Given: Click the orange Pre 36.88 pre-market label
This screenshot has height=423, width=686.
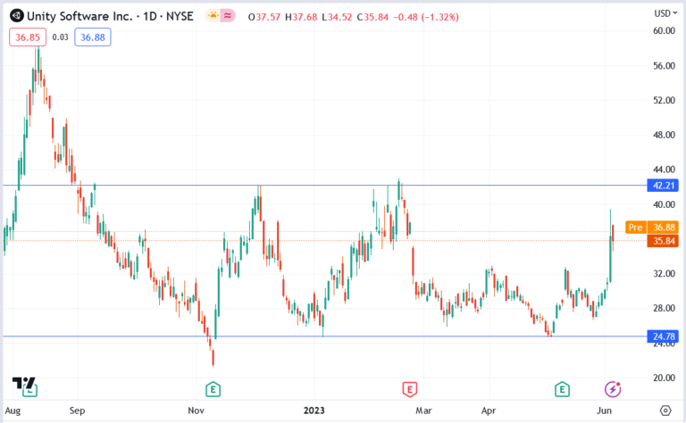Looking at the screenshot, I should (653, 228).
